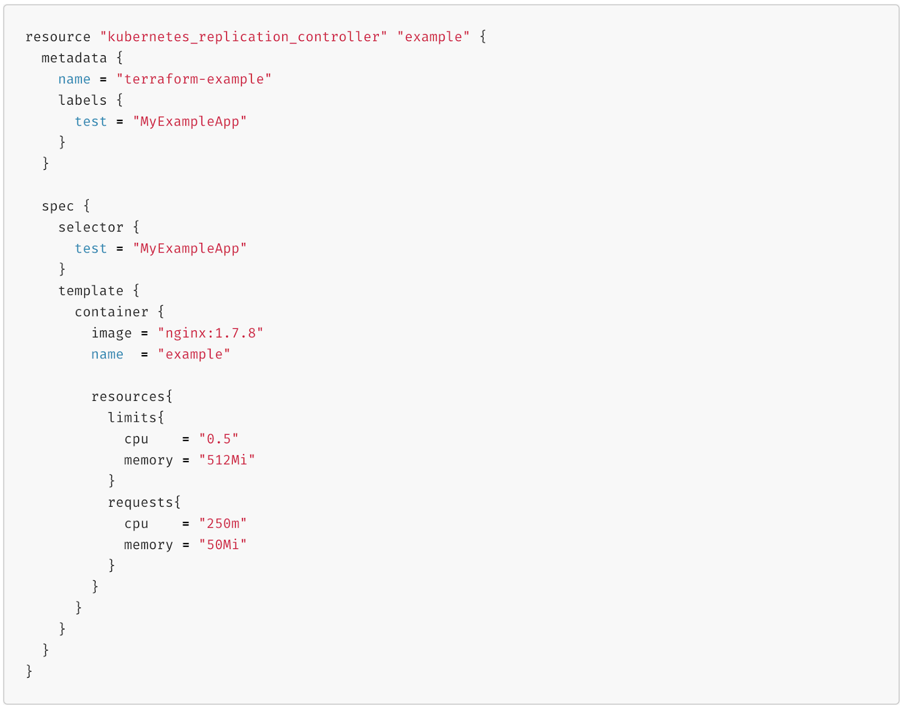Click the template block keyword
Image resolution: width=906 pixels, height=710 pixels.
pos(91,290)
